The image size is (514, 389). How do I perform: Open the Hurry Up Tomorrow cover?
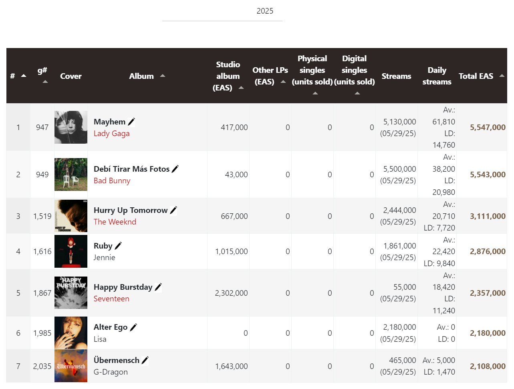[71, 216]
